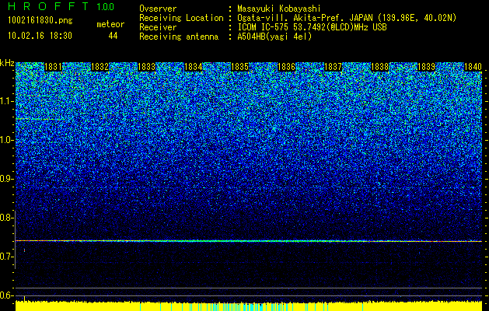Click the Ovserver label
This screenshot has width=489, height=311.
(x=158, y=9)
